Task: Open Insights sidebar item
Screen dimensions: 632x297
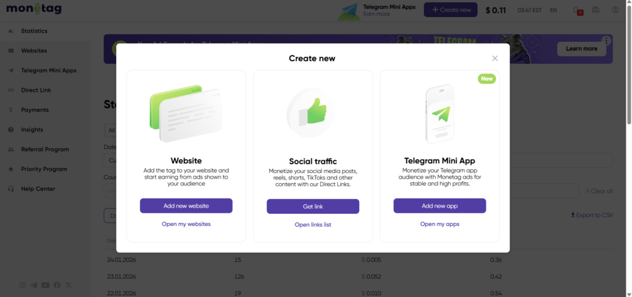Action: click(x=32, y=129)
